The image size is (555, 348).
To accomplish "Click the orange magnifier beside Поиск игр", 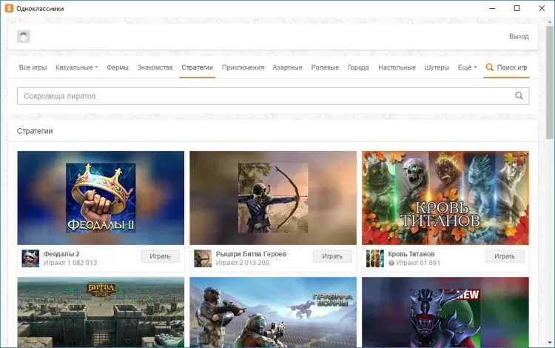I will (490, 67).
